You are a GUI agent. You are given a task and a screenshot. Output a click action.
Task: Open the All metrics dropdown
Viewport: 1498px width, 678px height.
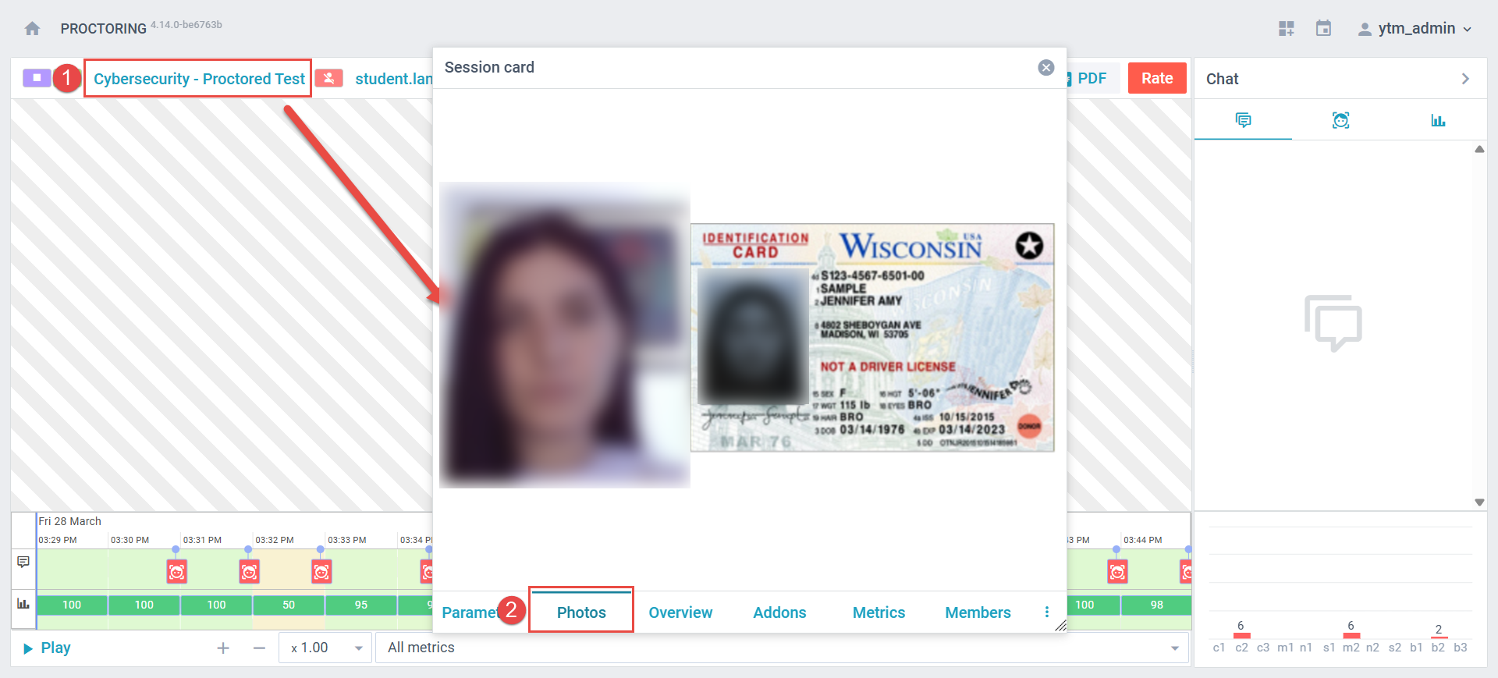[x=782, y=648]
